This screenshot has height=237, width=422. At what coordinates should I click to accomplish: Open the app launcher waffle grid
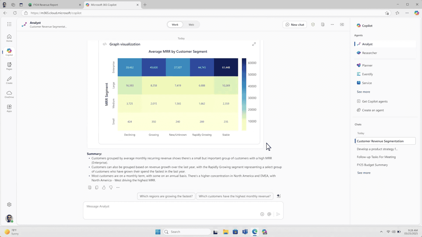click(9, 24)
